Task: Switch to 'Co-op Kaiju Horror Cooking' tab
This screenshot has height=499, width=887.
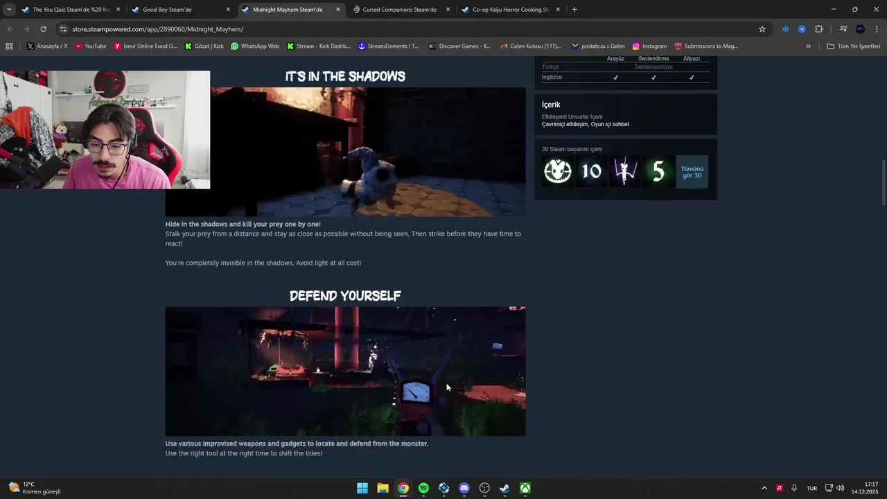Action: [511, 10]
